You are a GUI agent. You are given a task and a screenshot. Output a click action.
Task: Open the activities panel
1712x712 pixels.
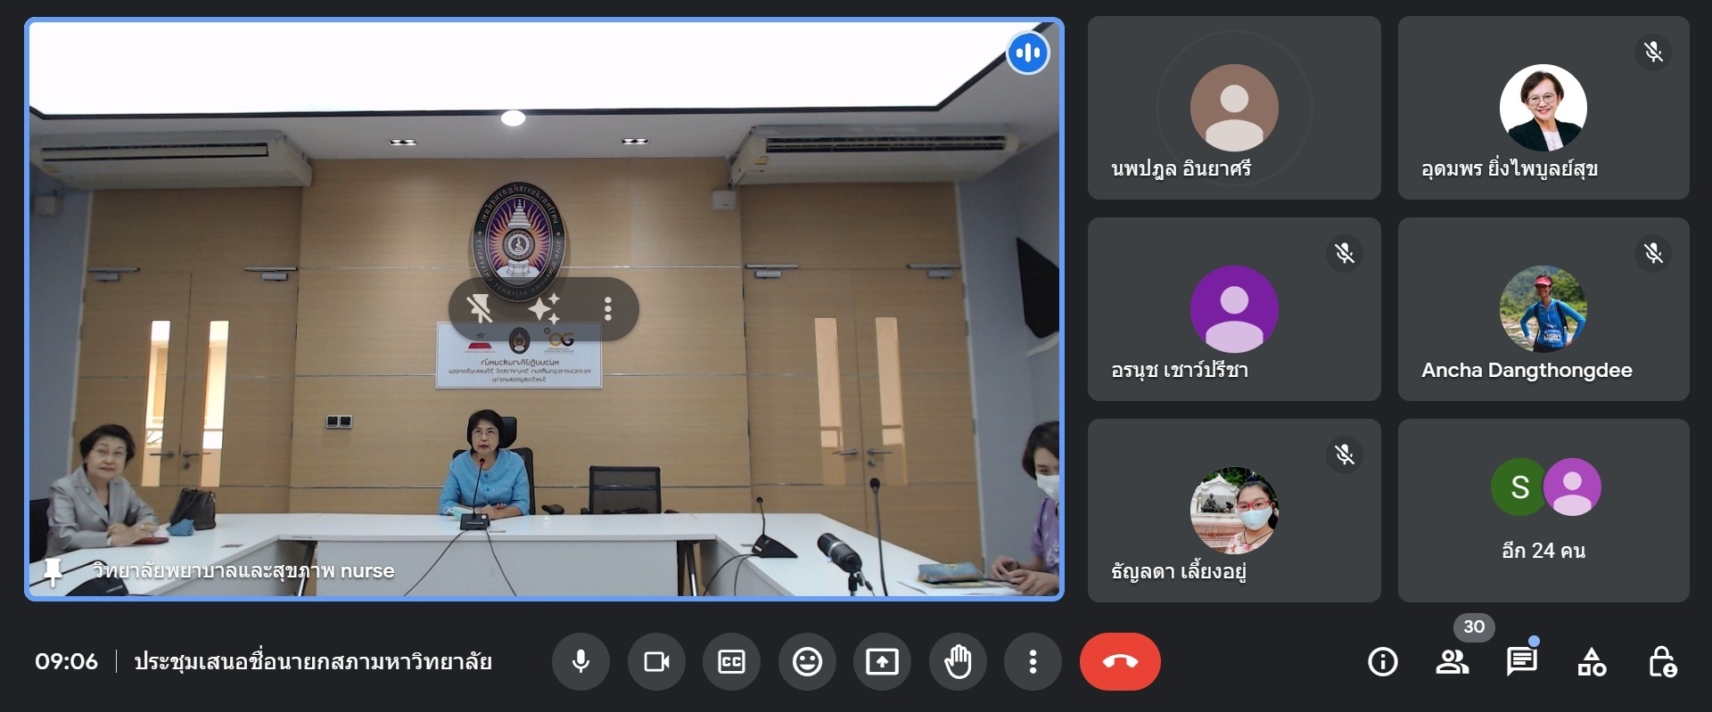tap(1592, 661)
